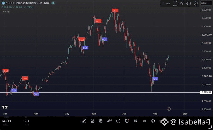Open the 2H interval selector in bottom bar
Image resolution: width=213 pixels, height=130 pixels.
click(27, 121)
